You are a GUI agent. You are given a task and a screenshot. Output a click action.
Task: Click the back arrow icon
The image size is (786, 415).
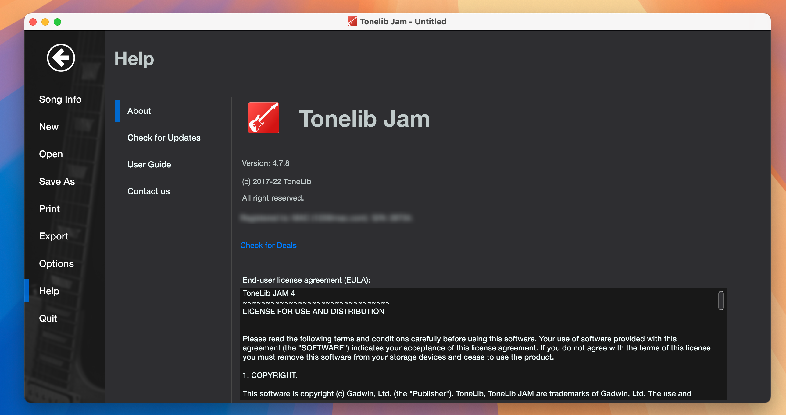[61, 58]
